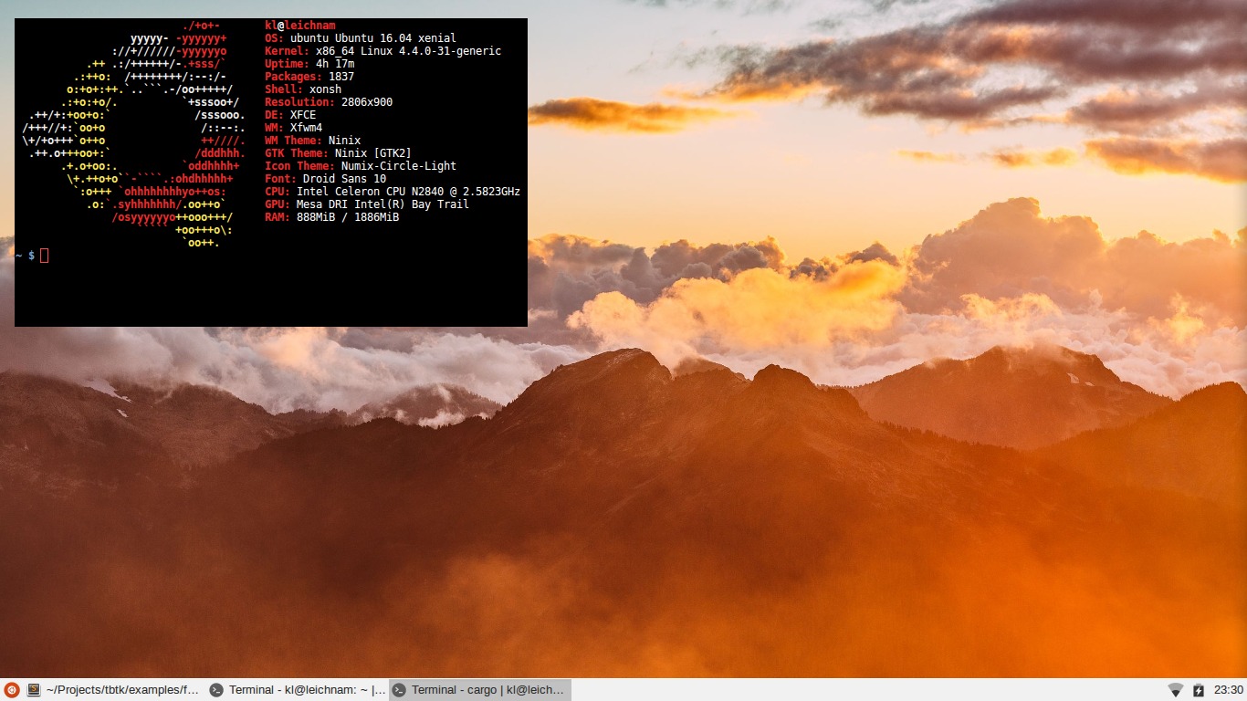This screenshot has width=1247, height=701.
Task: Click the 'Icon Theme: Numix-Circle-Light' line
Action: click(x=361, y=166)
